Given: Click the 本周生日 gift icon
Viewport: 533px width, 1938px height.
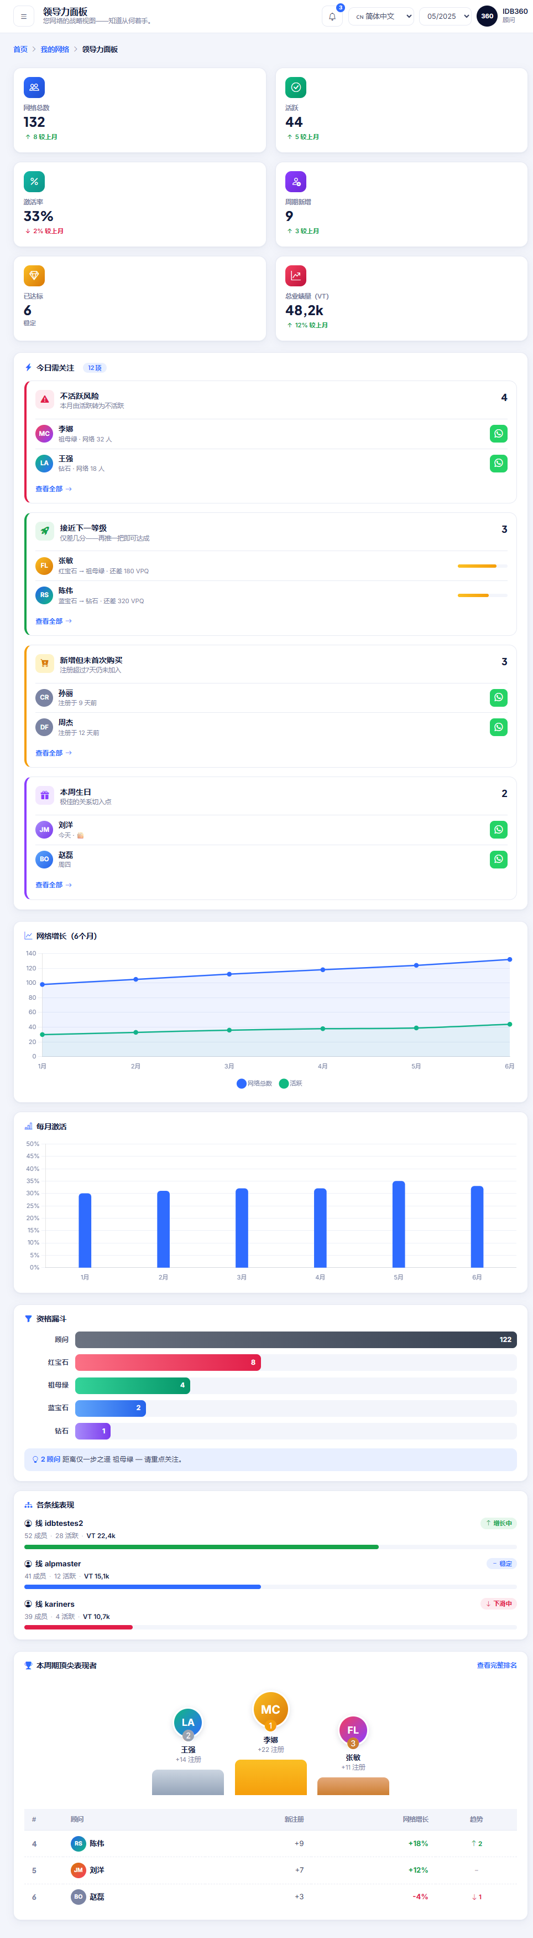Looking at the screenshot, I should click(x=44, y=795).
